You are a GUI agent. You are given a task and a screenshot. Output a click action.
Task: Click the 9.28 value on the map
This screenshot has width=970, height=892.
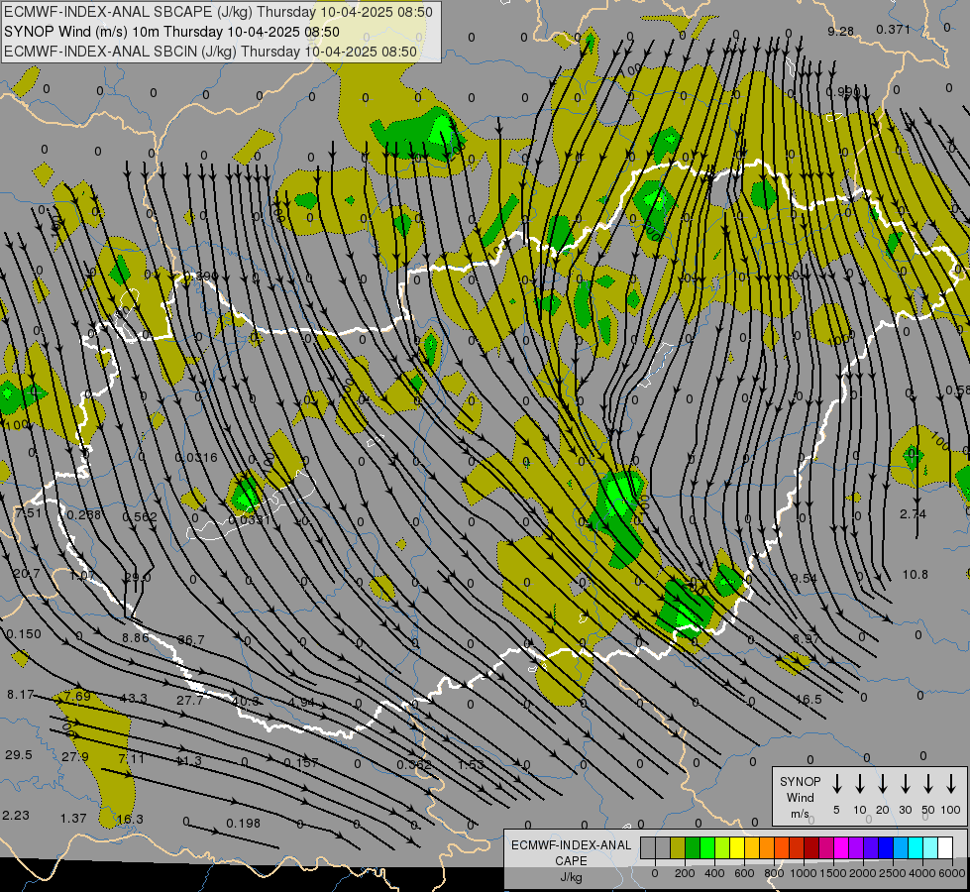pyautogui.click(x=841, y=31)
